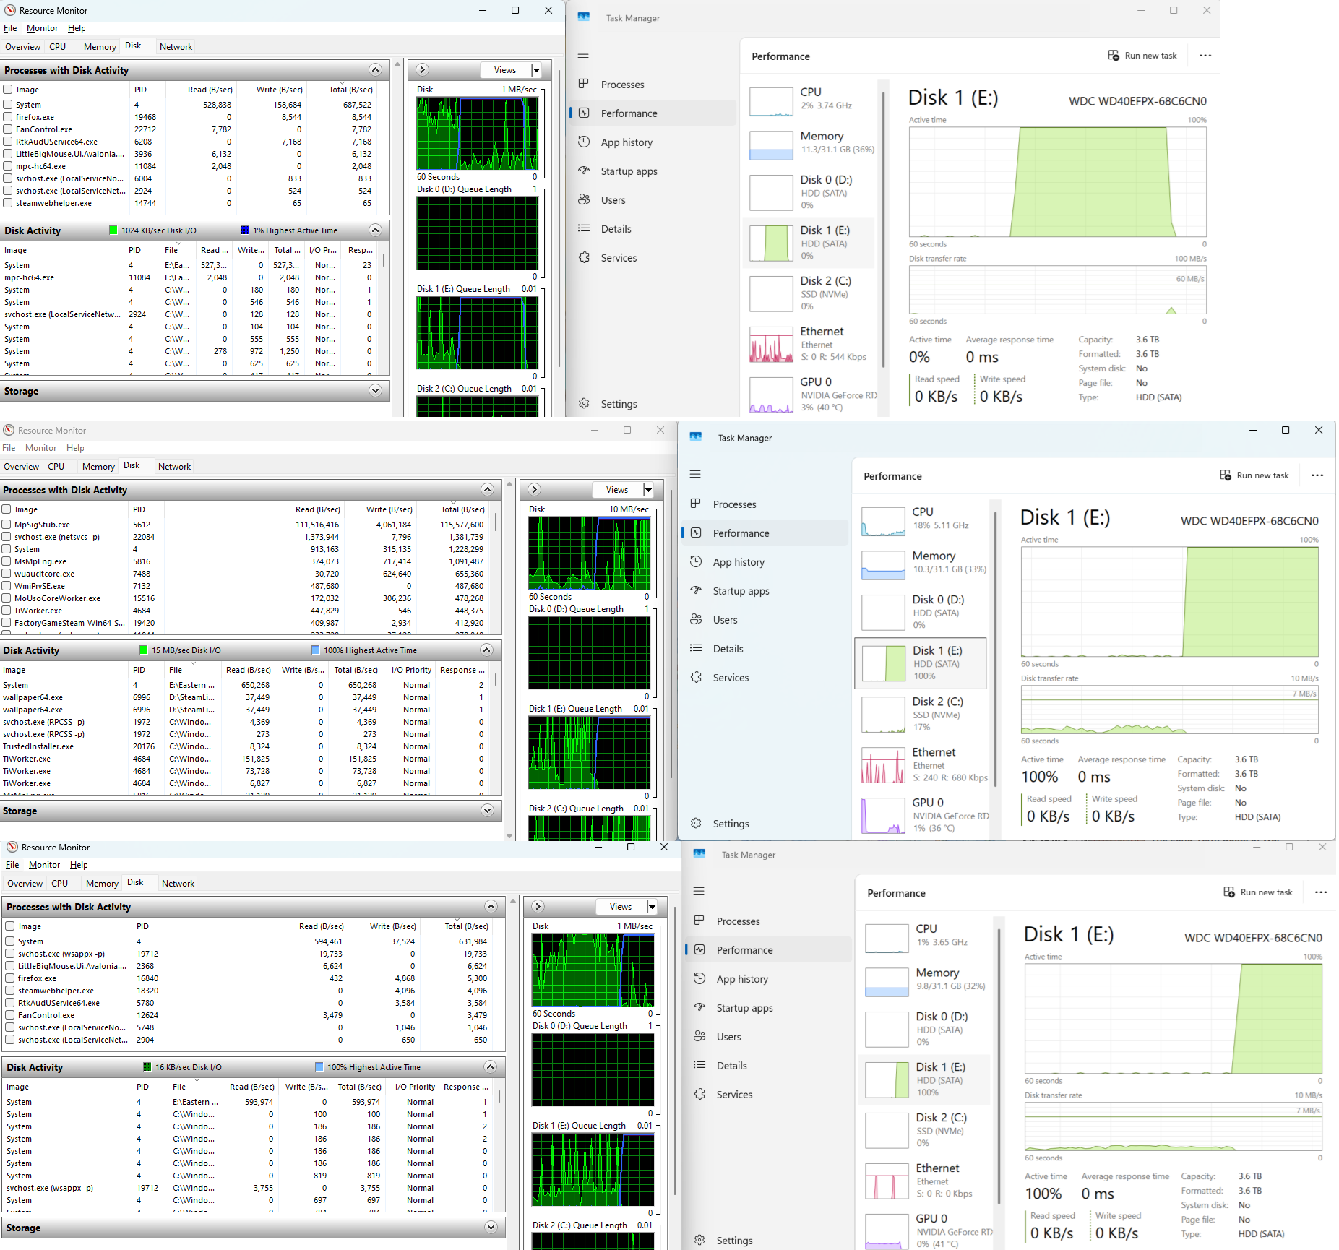1339x1250 pixels.
Task: Open the Details icon in the bottom Task Manager
Action: coord(699,1064)
